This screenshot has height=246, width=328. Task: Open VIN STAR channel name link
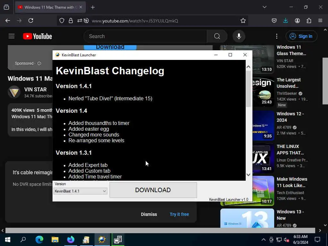click(35, 89)
